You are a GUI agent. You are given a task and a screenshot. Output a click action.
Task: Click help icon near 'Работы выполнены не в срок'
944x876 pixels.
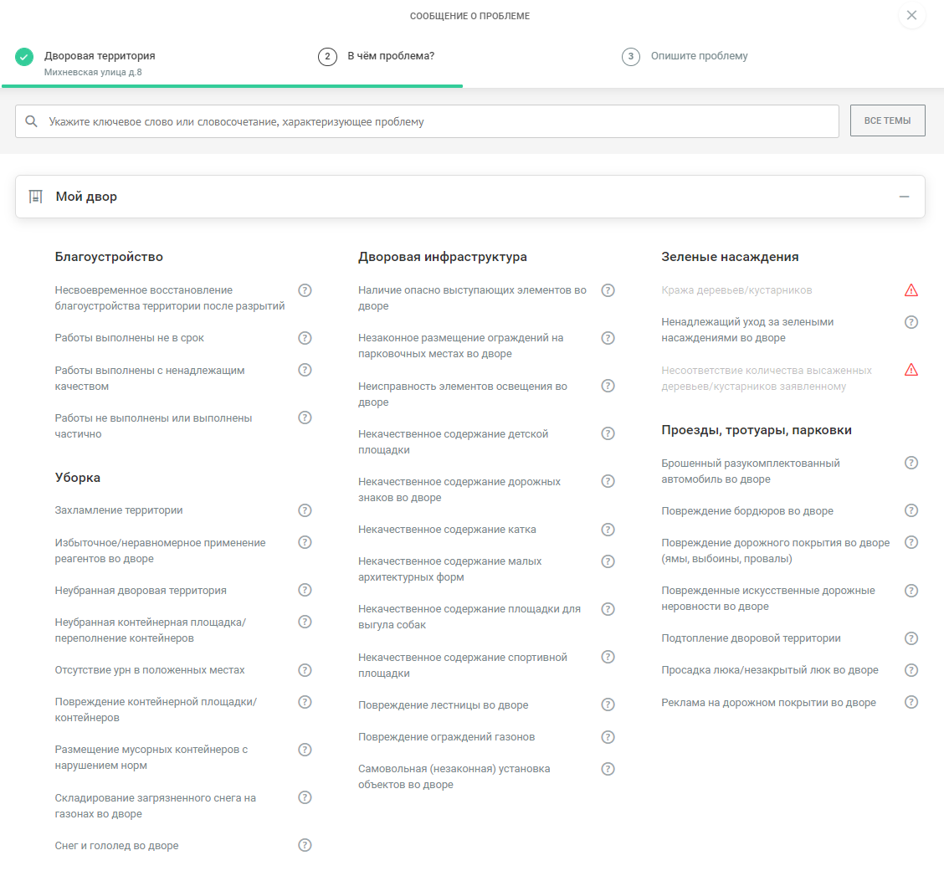tap(305, 338)
